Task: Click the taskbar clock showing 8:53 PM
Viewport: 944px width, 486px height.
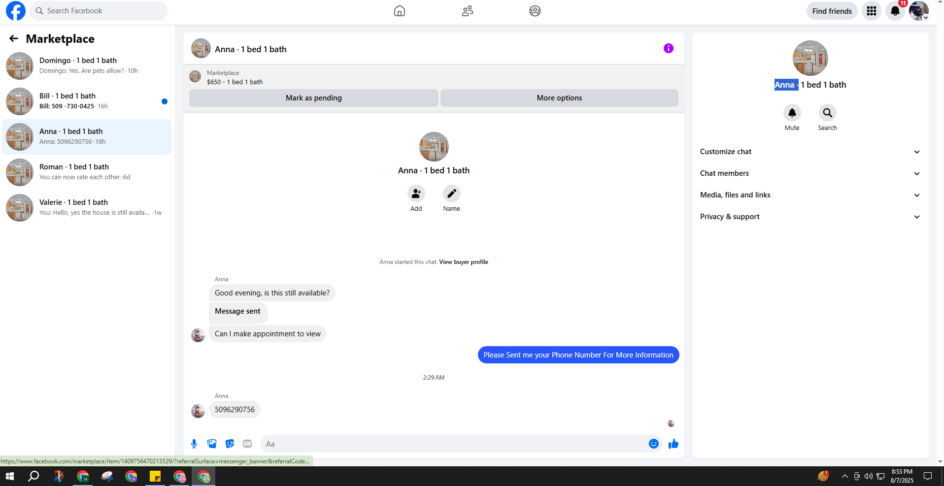Action: 902,476
